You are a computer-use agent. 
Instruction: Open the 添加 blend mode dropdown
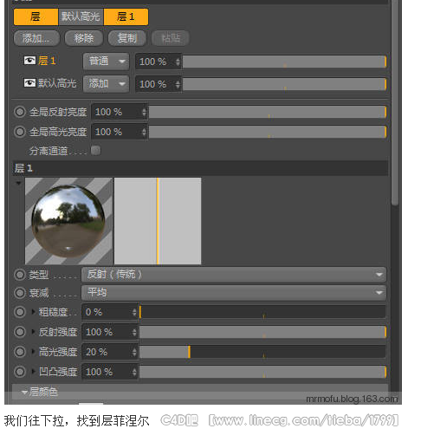(x=106, y=84)
